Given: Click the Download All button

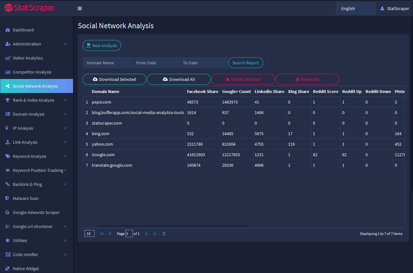Looking at the screenshot, I should 179,79.
